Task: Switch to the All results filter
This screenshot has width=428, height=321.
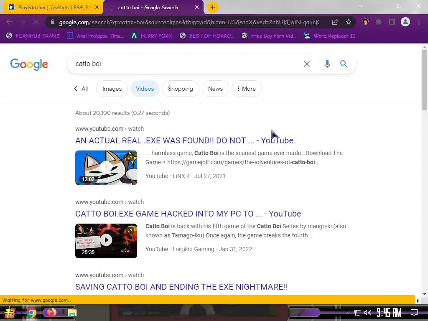Action: 81,89
